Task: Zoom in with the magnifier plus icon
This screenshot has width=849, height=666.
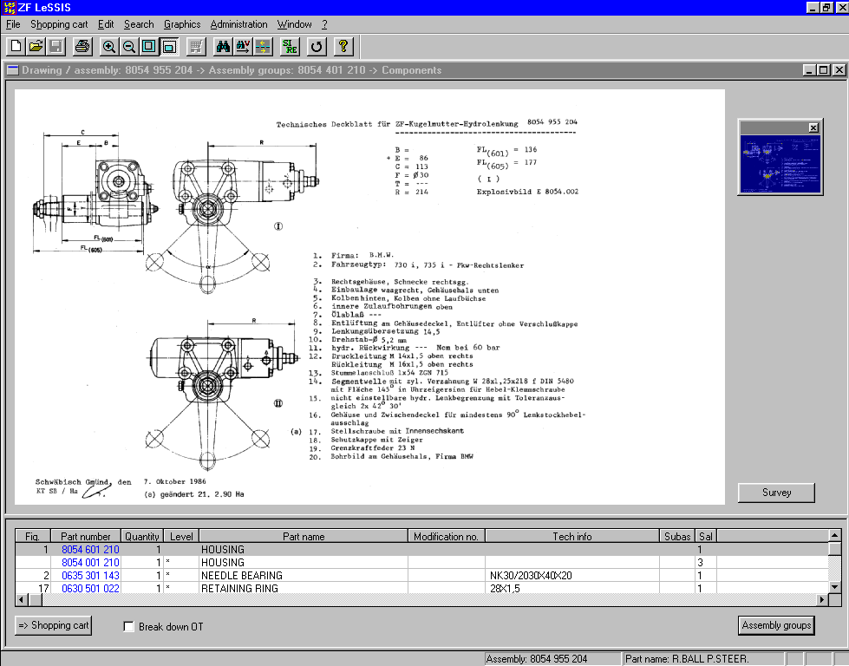Action: click(x=108, y=47)
